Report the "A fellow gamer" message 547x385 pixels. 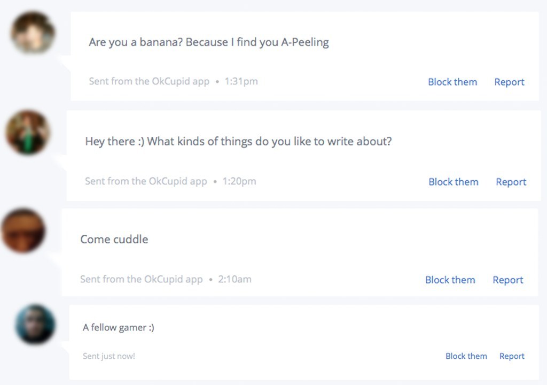click(x=512, y=356)
